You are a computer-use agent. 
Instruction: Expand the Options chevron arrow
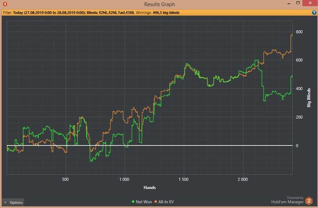click(5, 203)
